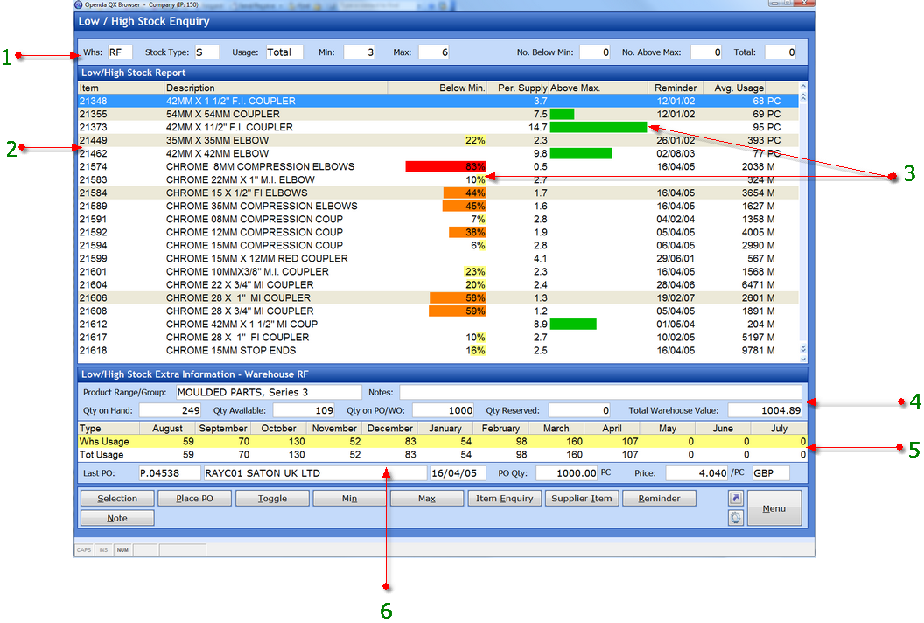Click the Reminder column header

coord(676,87)
